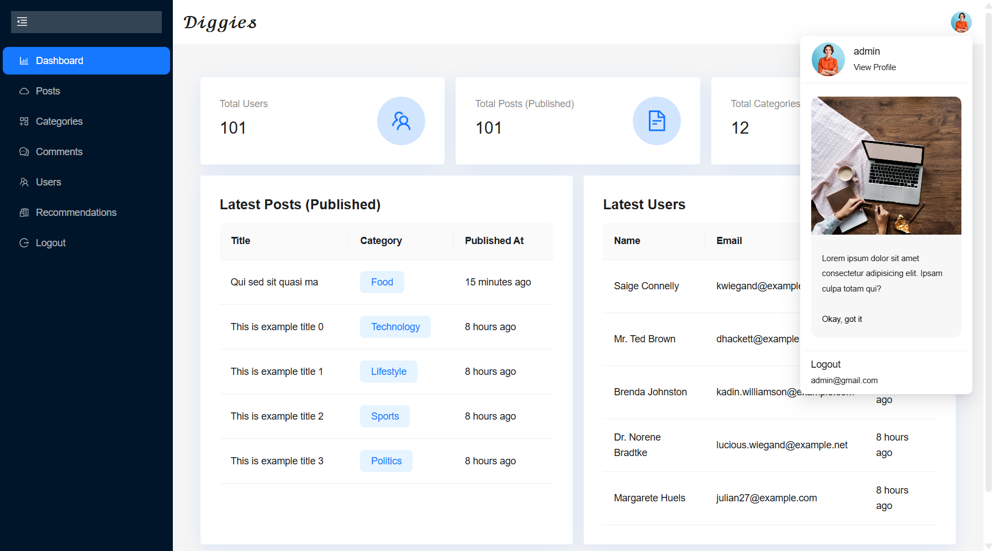994x551 pixels.
Task: Click the Categories grid icon
Action: (24, 121)
